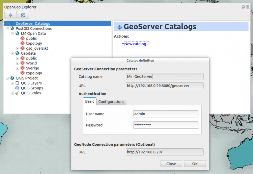Select the Basic authentication tab
The height and width of the screenshot is (174, 253).
click(x=90, y=101)
